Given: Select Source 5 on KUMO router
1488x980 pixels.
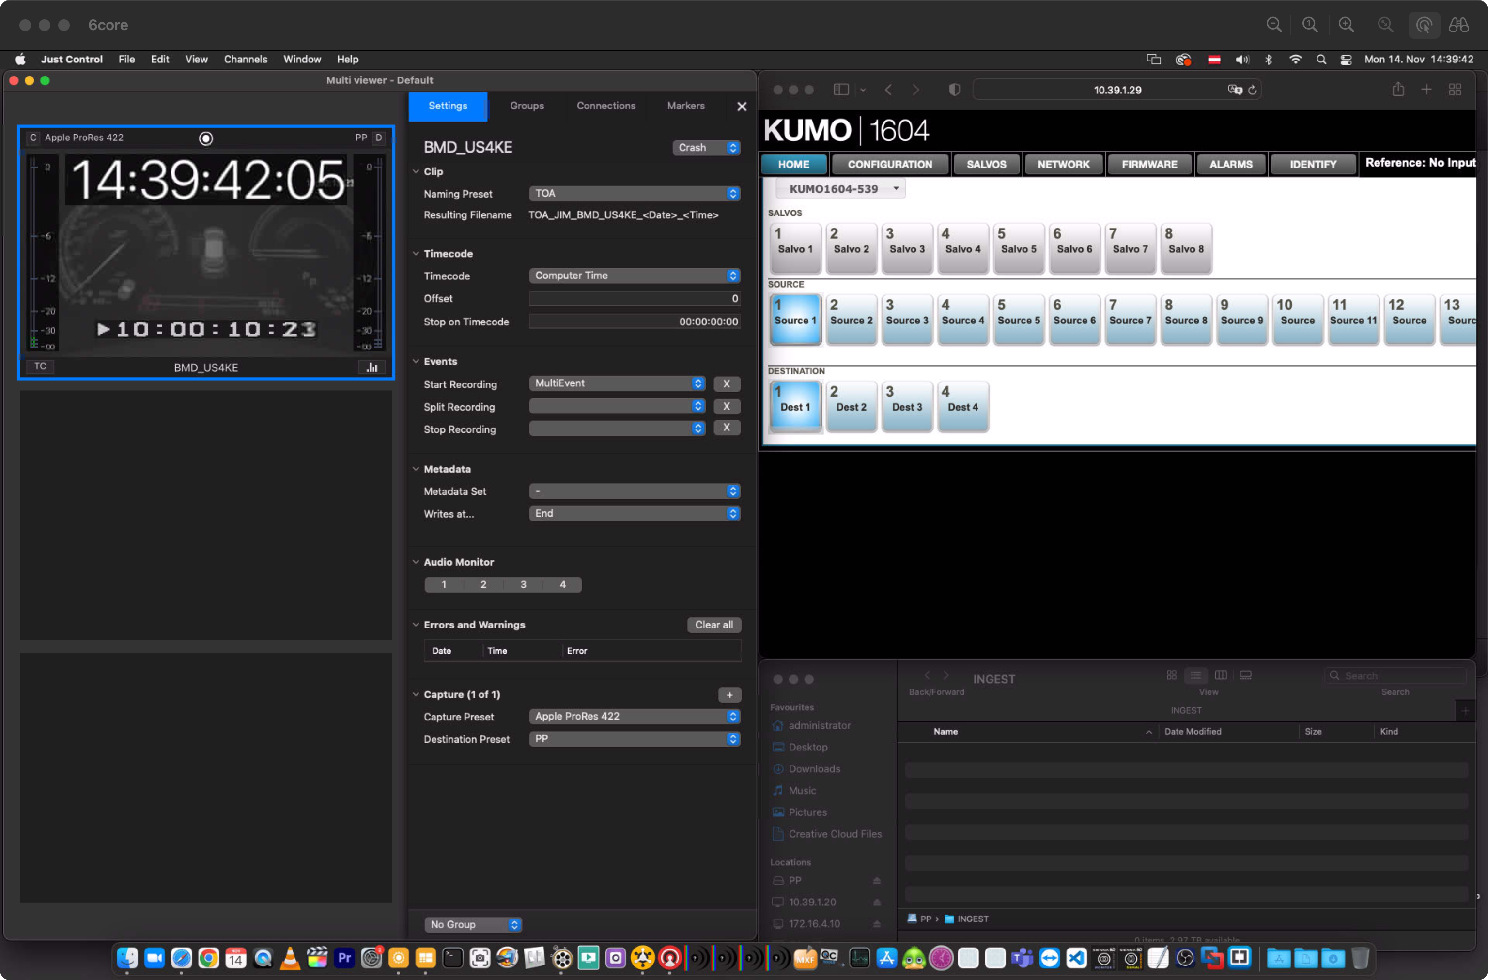Looking at the screenshot, I should (1019, 320).
